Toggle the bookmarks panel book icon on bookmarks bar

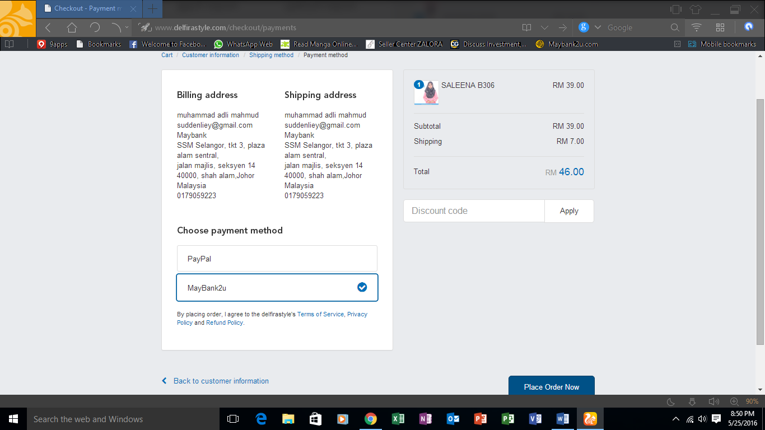coord(9,44)
